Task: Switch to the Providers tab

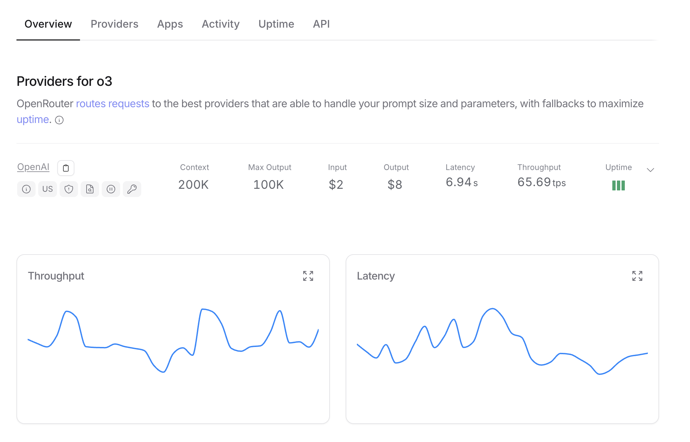Action: pyautogui.click(x=114, y=24)
